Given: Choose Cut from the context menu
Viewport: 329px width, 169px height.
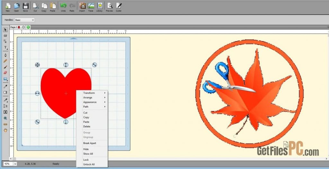Looking at the screenshot, I should (92, 113).
